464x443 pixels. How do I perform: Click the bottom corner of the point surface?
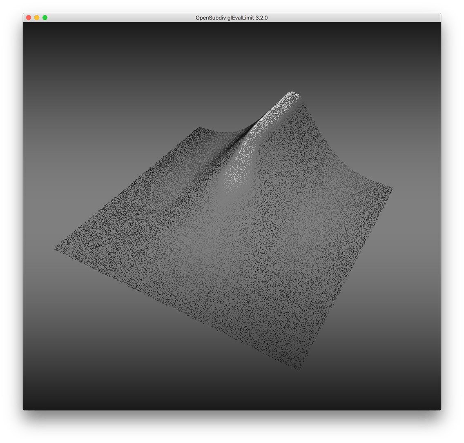tap(298, 369)
